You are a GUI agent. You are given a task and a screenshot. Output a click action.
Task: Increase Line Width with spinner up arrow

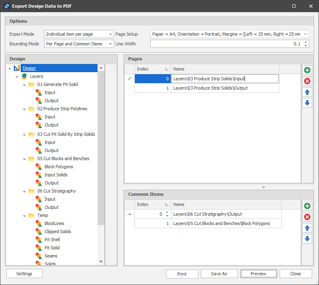click(x=306, y=42)
